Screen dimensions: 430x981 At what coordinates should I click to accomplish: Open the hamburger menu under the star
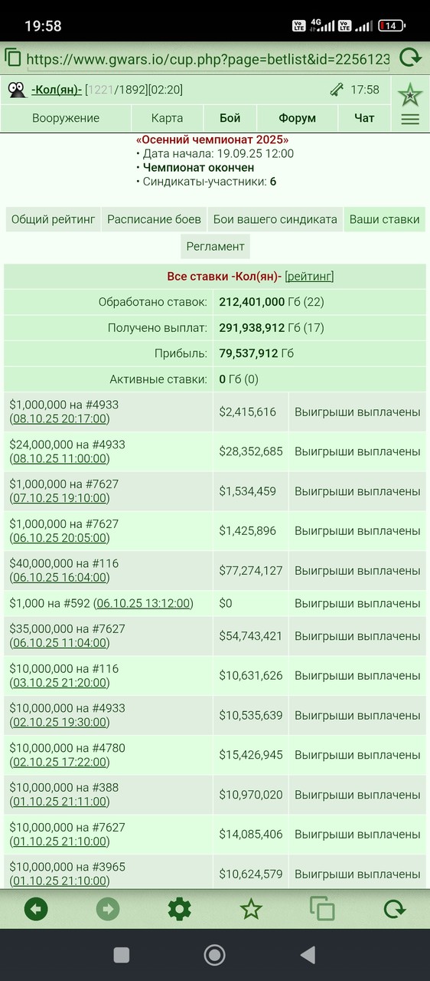tap(410, 119)
